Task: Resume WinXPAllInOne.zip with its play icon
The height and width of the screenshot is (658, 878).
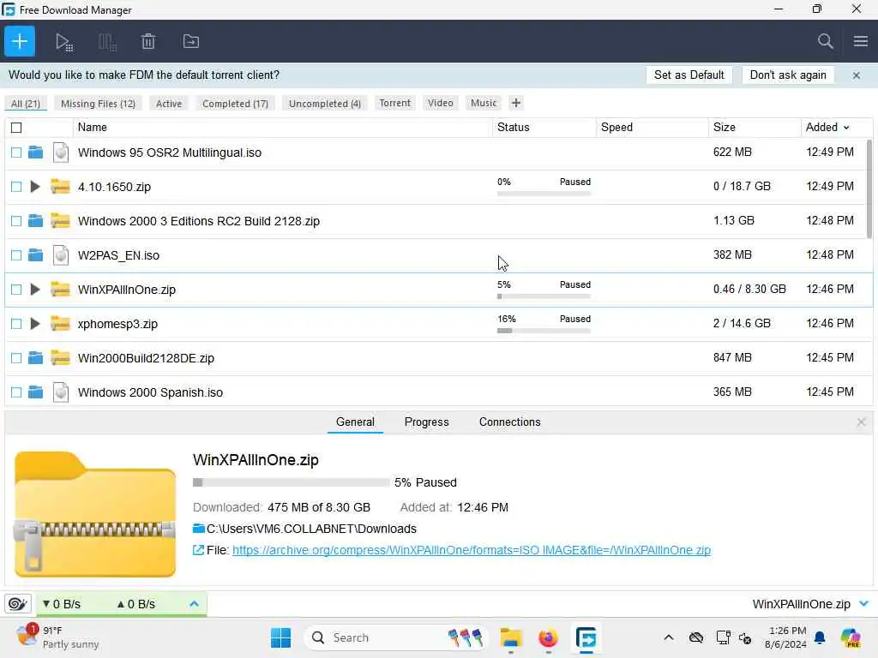Action: pos(34,290)
